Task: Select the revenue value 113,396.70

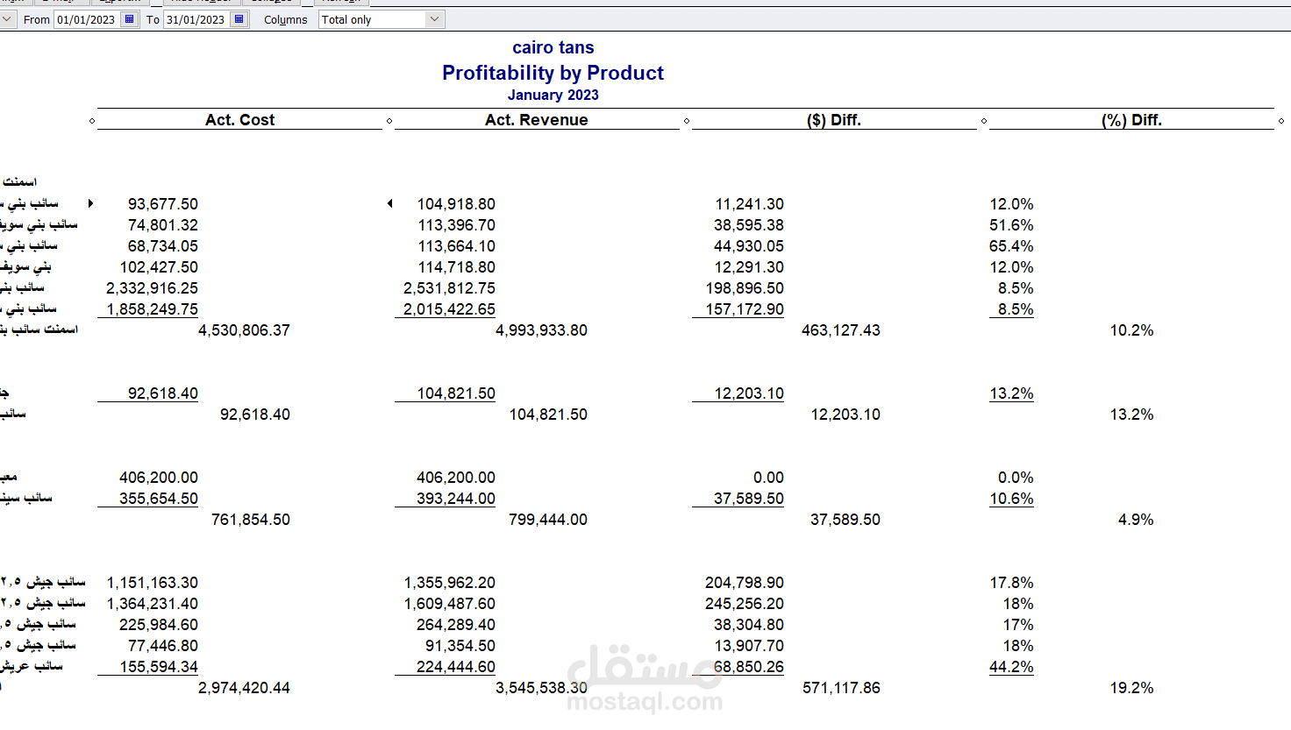Action: click(456, 225)
